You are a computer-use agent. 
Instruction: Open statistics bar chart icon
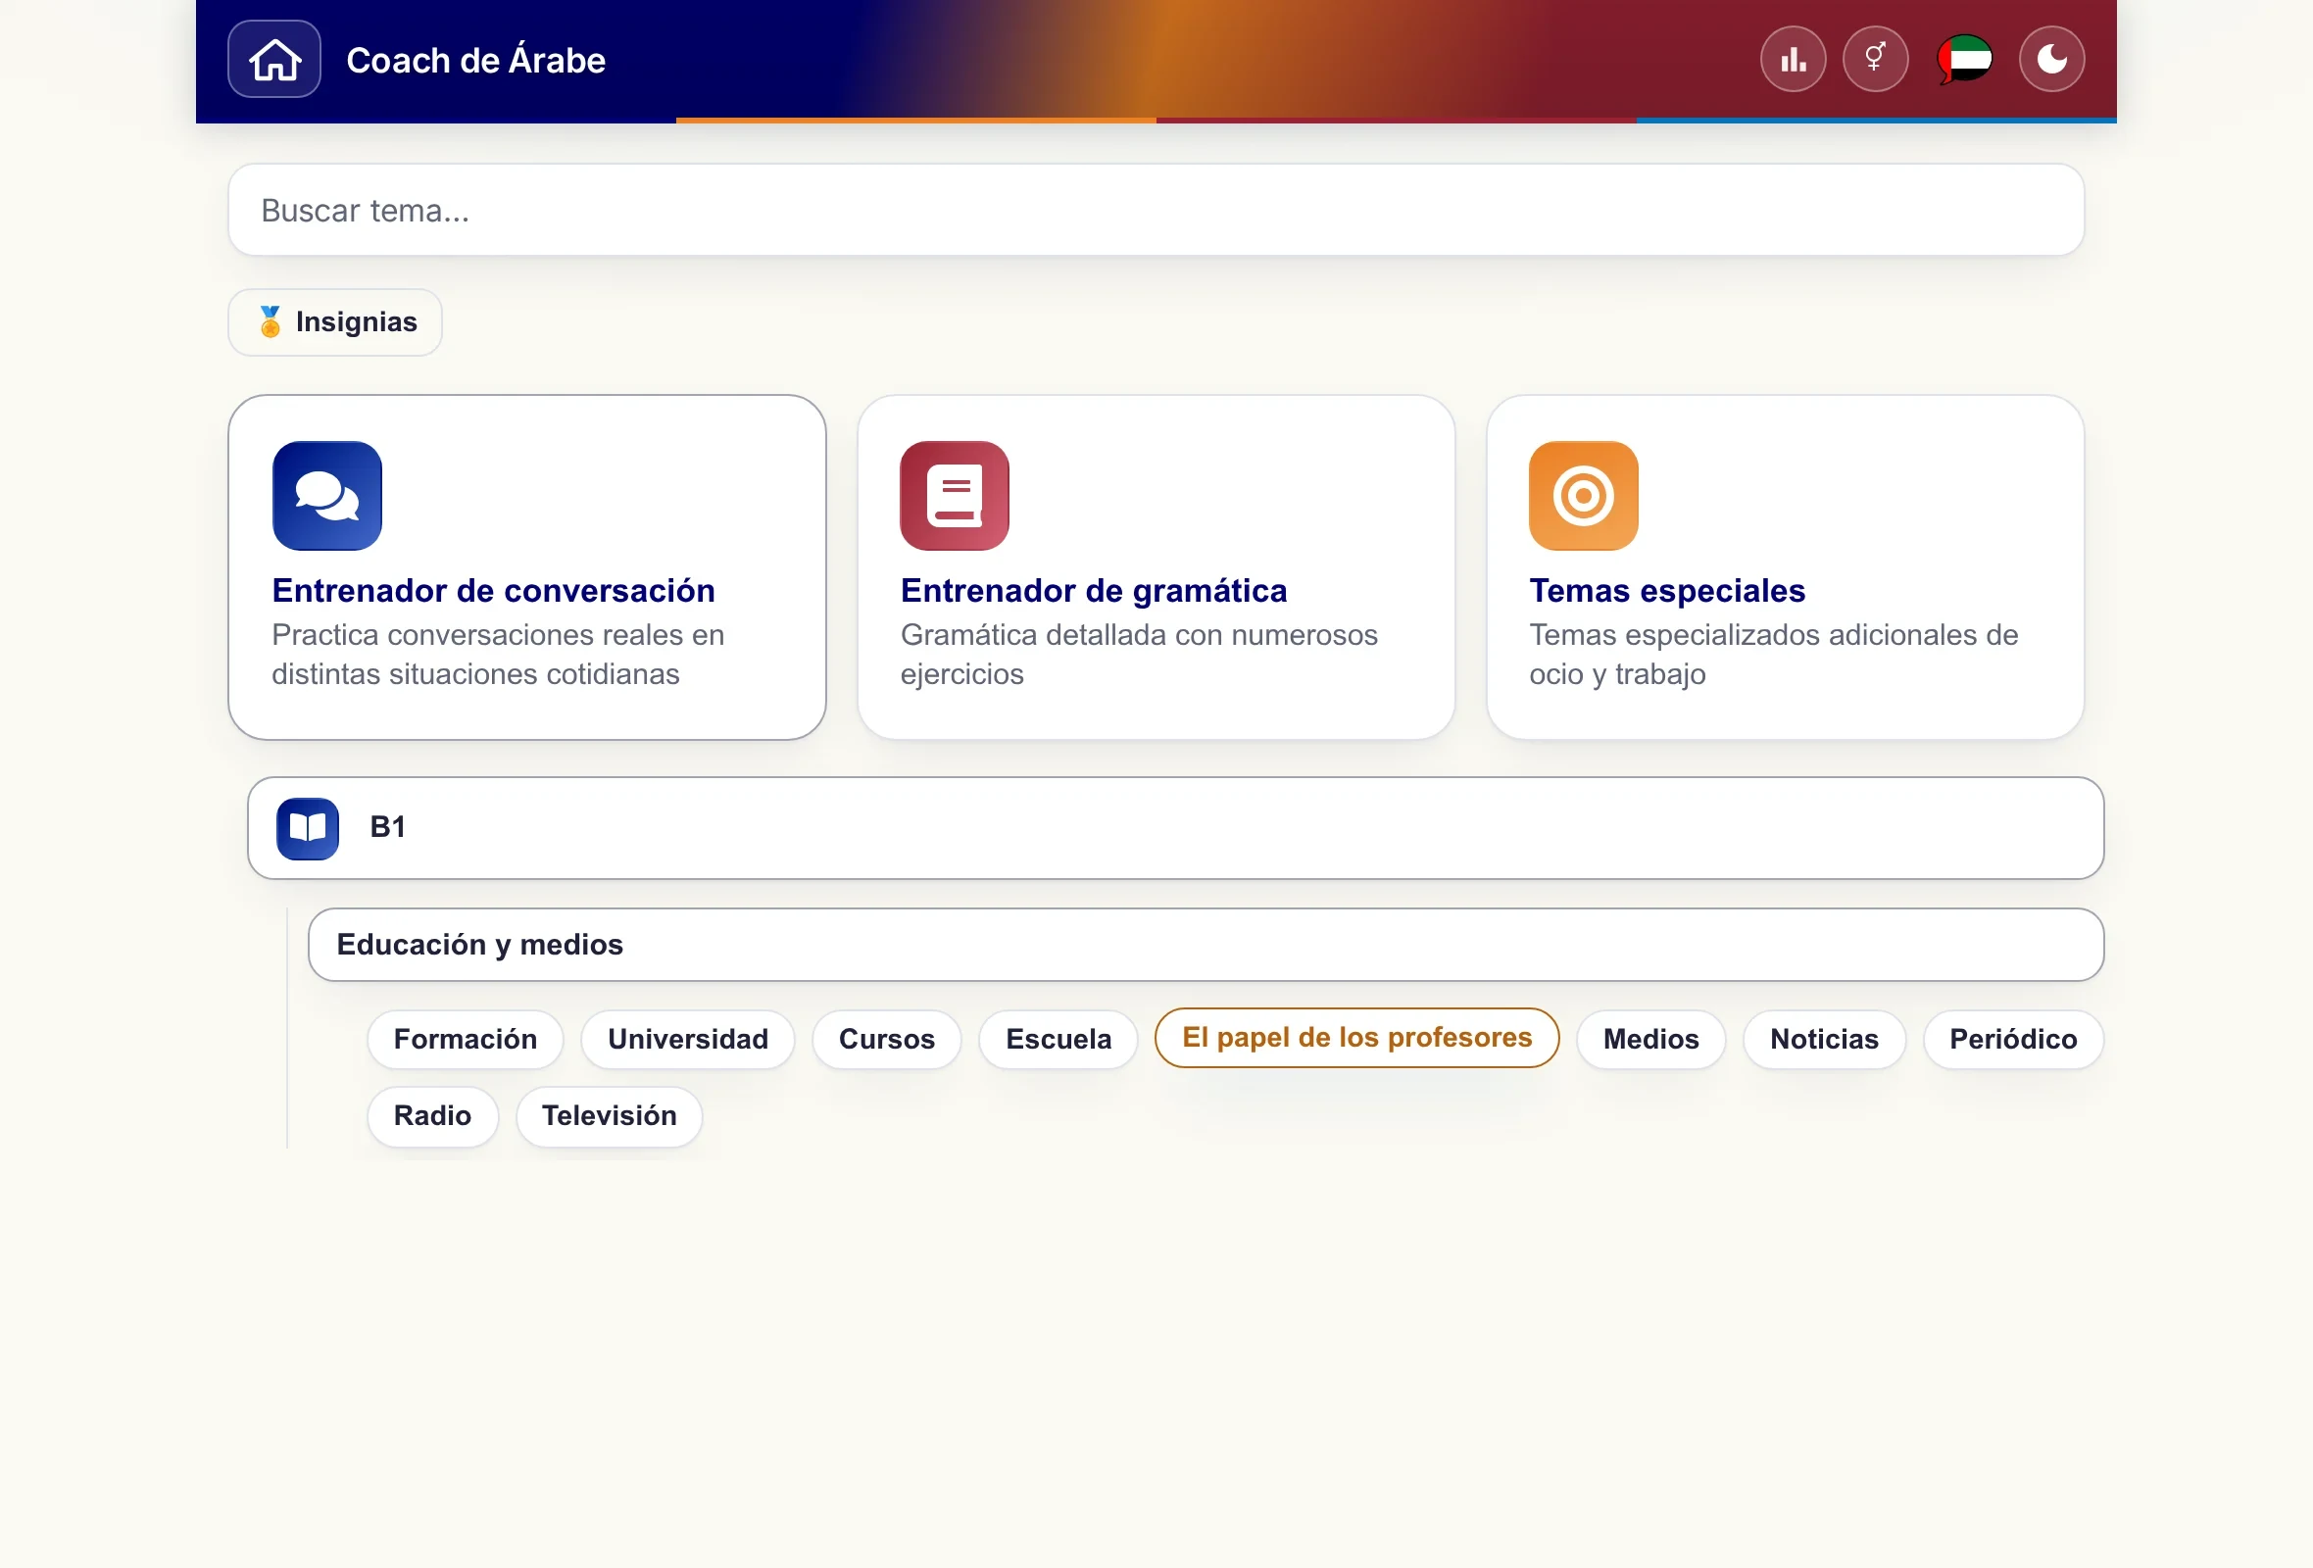coord(1793,60)
